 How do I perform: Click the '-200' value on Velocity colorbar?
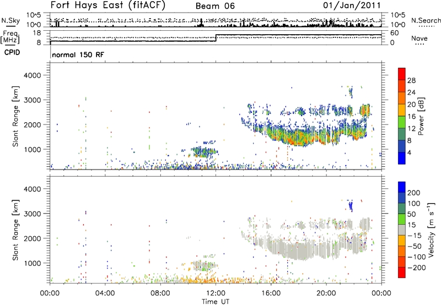click(x=417, y=268)
